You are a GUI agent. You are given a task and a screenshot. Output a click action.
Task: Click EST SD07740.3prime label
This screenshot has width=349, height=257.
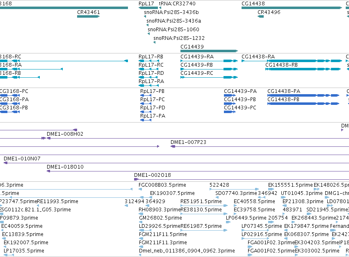pyautogui.click(x=236, y=193)
